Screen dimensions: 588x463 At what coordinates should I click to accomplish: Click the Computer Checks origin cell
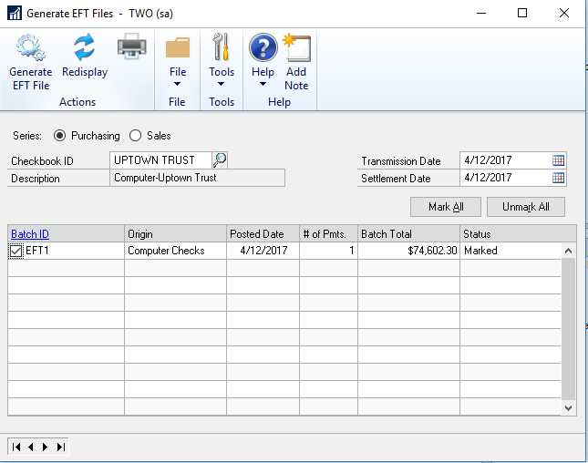[175, 251]
